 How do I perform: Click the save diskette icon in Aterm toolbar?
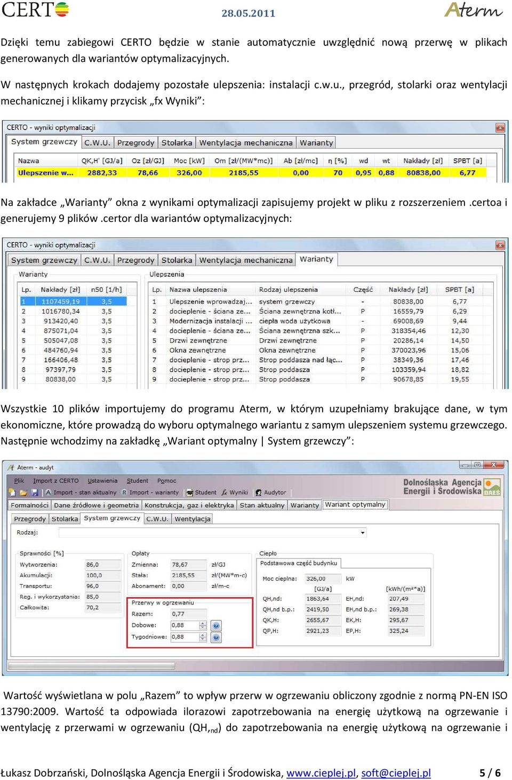(36, 492)
